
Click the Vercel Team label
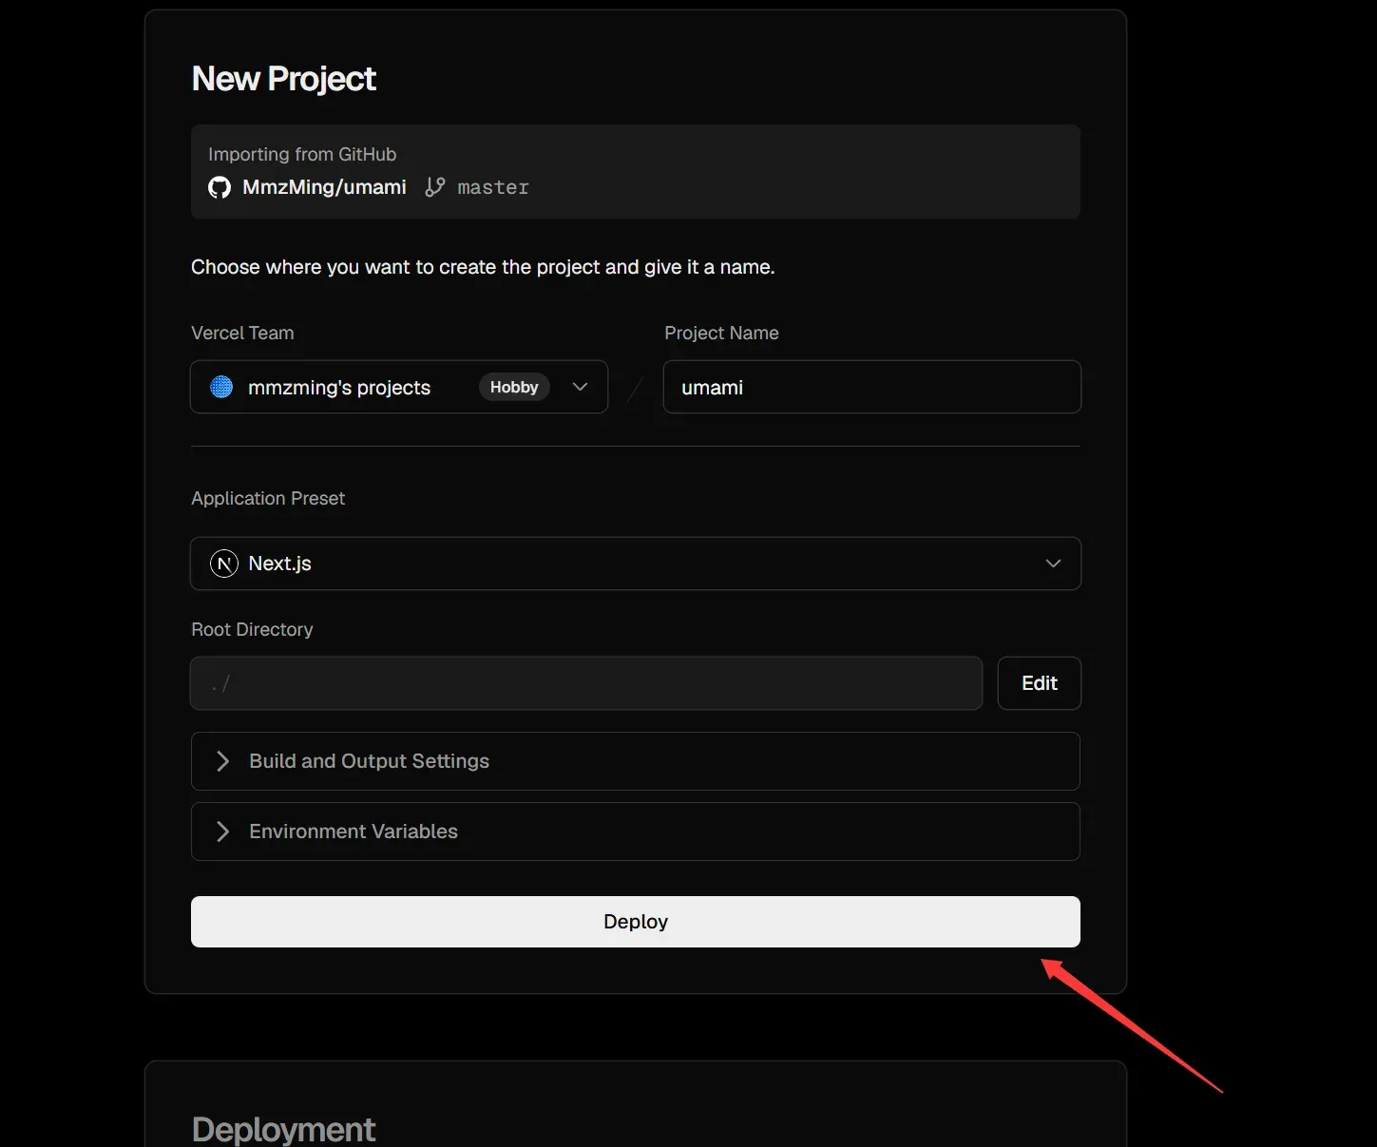pos(242,333)
